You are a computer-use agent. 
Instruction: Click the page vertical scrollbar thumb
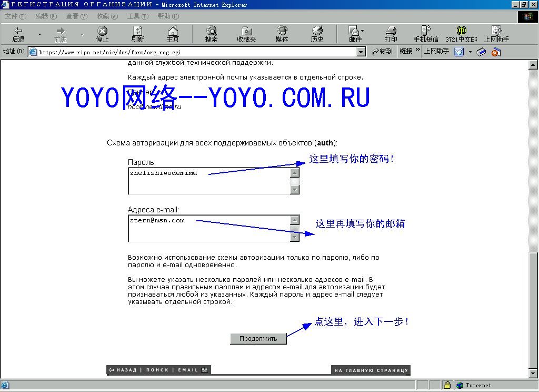coord(533,310)
